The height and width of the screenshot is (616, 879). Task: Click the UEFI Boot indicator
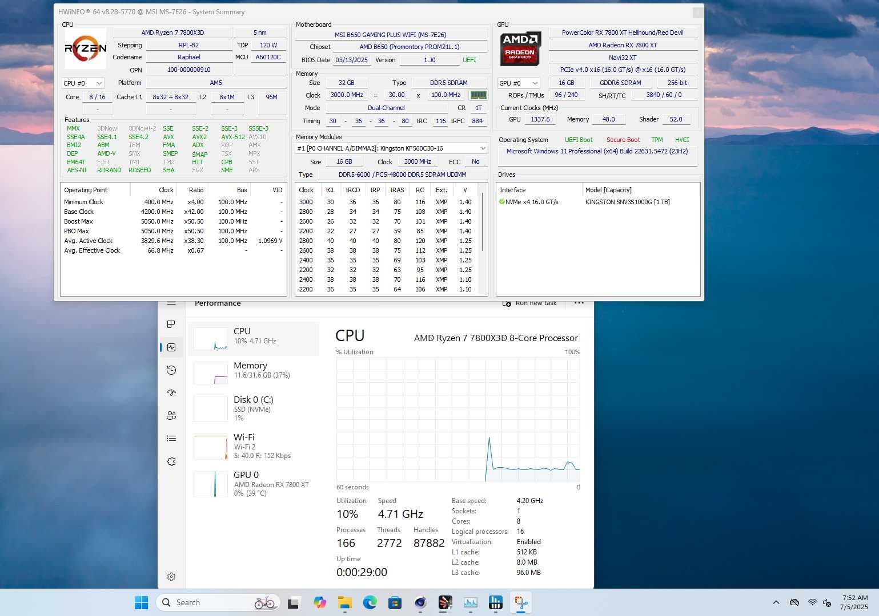pyautogui.click(x=579, y=140)
